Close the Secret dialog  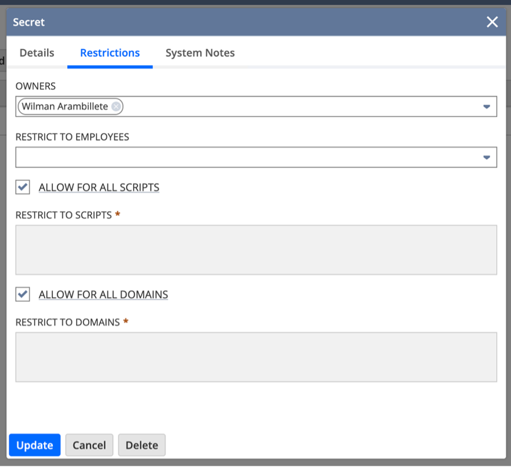tap(492, 22)
